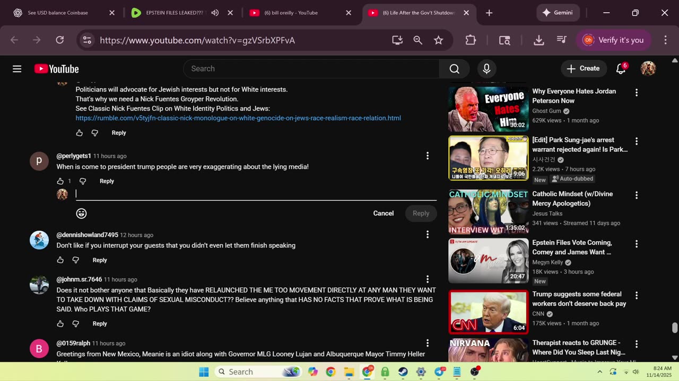Open Chrome's three-dot main menu
679x381 pixels.
(665, 40)
